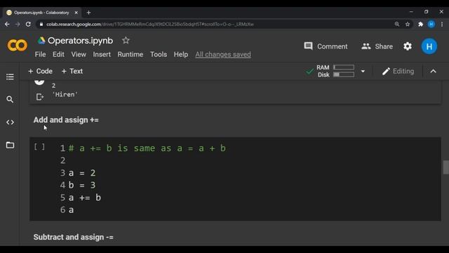This screenshot has height=253, width=449.
Task: Switch the Editing mode button
Action: tap(398, 71)
